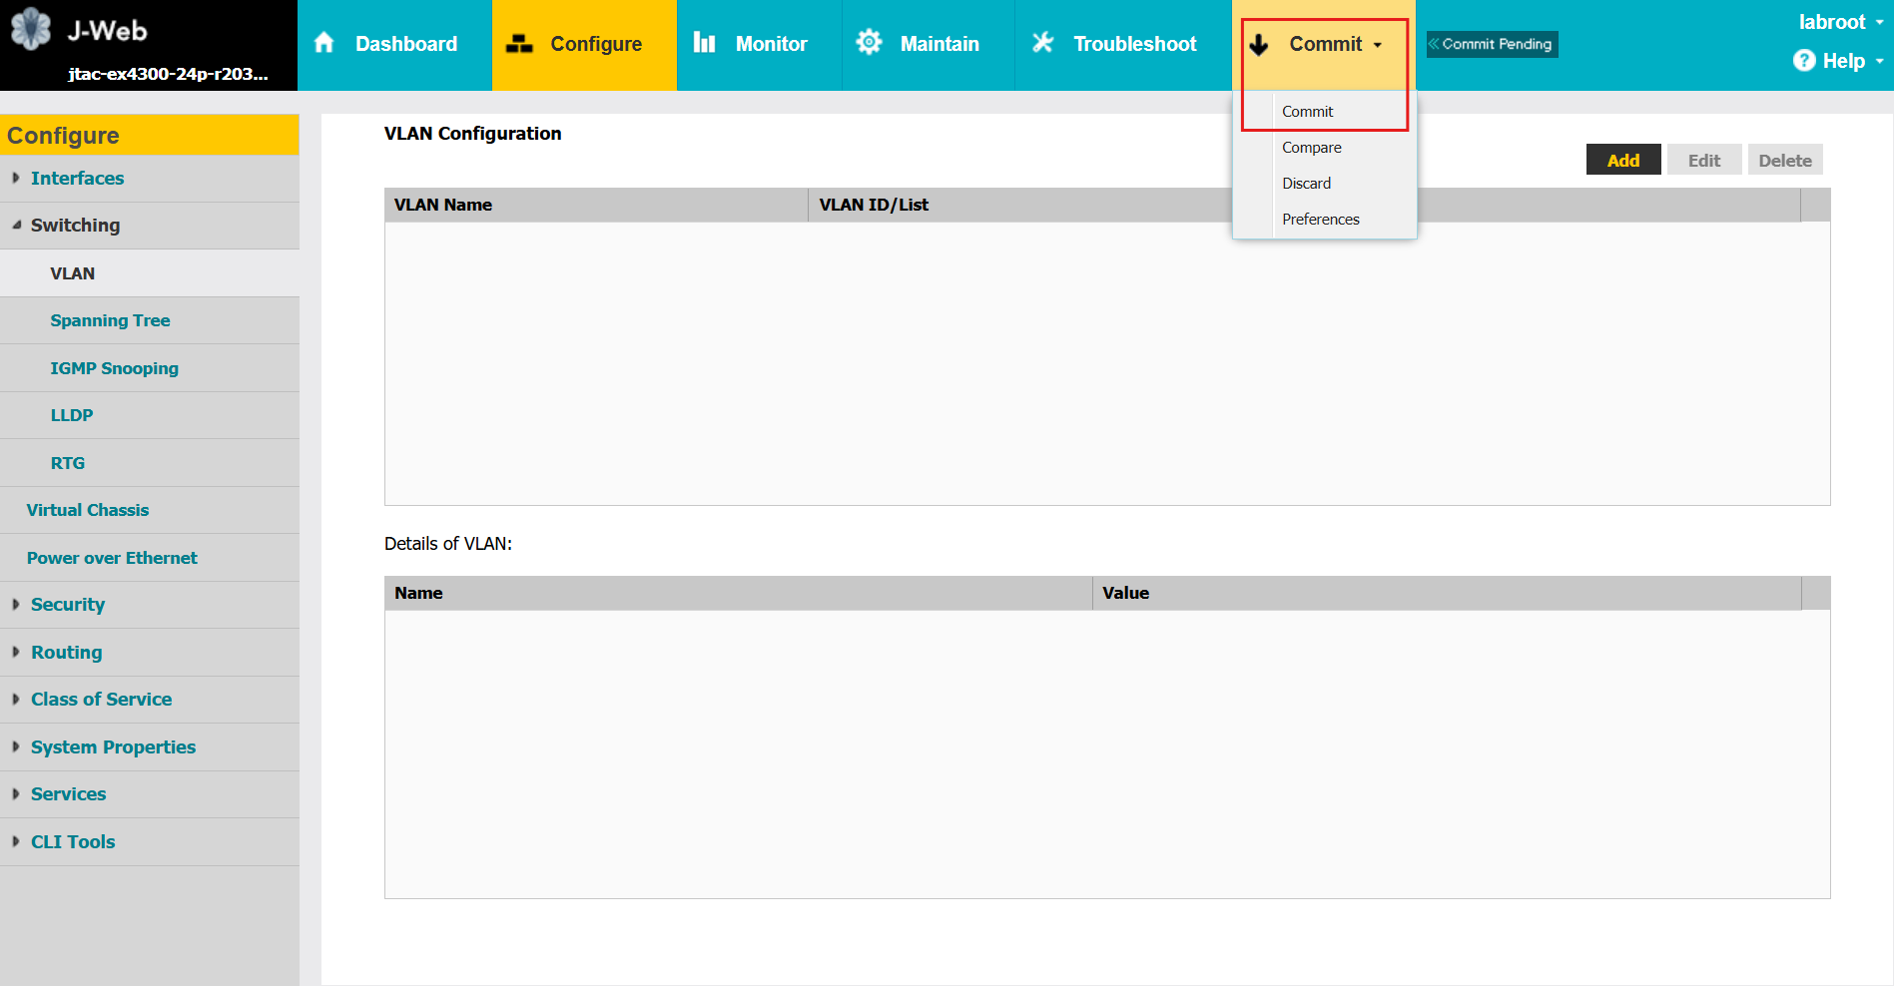Open IGMP Snooping settings
The image size is (1894, 986).
pyautogui.click(x=115, y=367)
